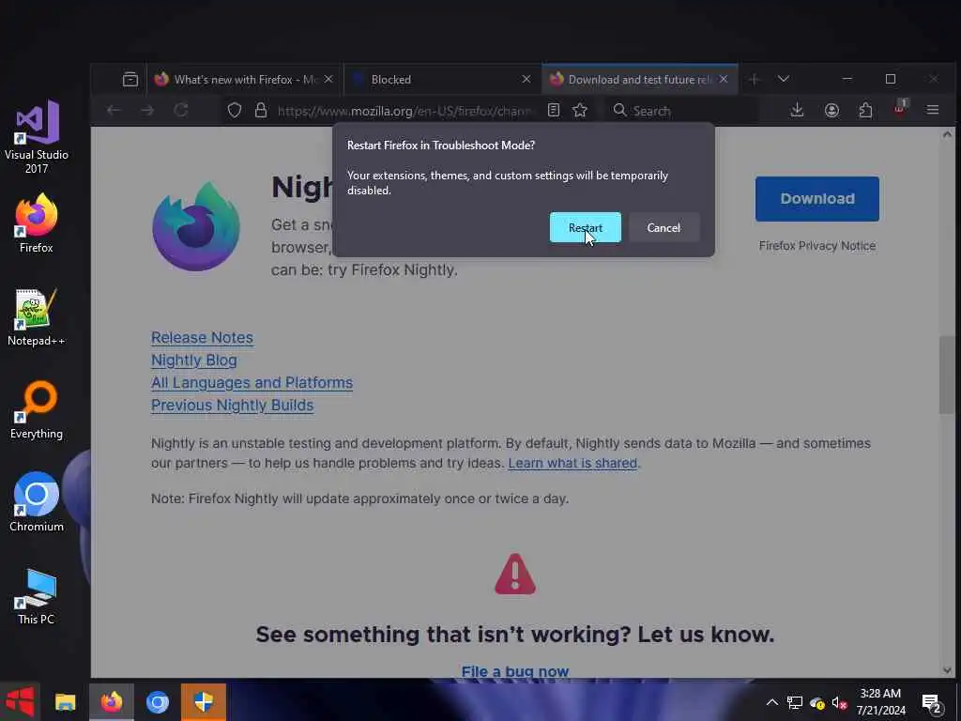Click the uBlock Origin extension icon
The height and width of the screenshot is (721, 961).
(900, 109)
